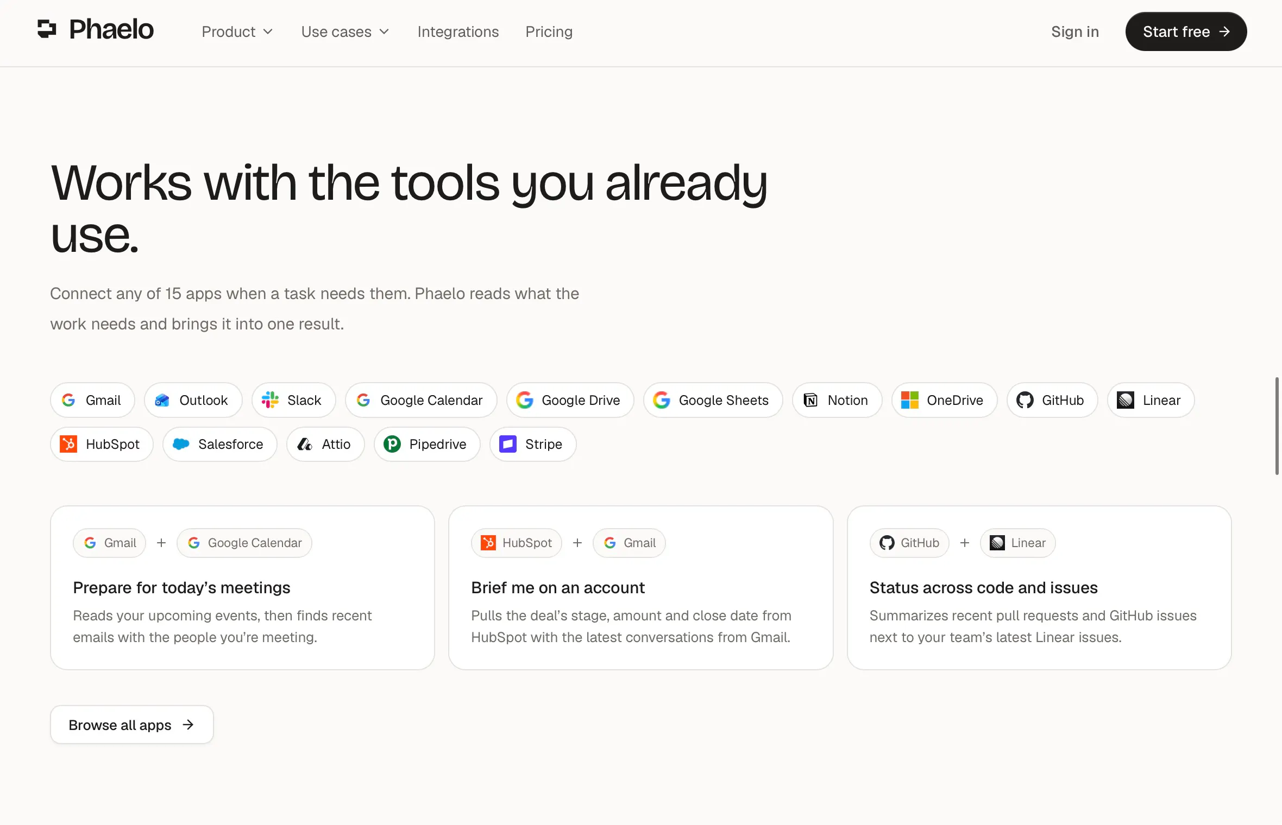Image resolution: width=1282 pixels, height=825 pixels.
Task: Click the Outlook icon chip
Action: [x=162, y=400]
